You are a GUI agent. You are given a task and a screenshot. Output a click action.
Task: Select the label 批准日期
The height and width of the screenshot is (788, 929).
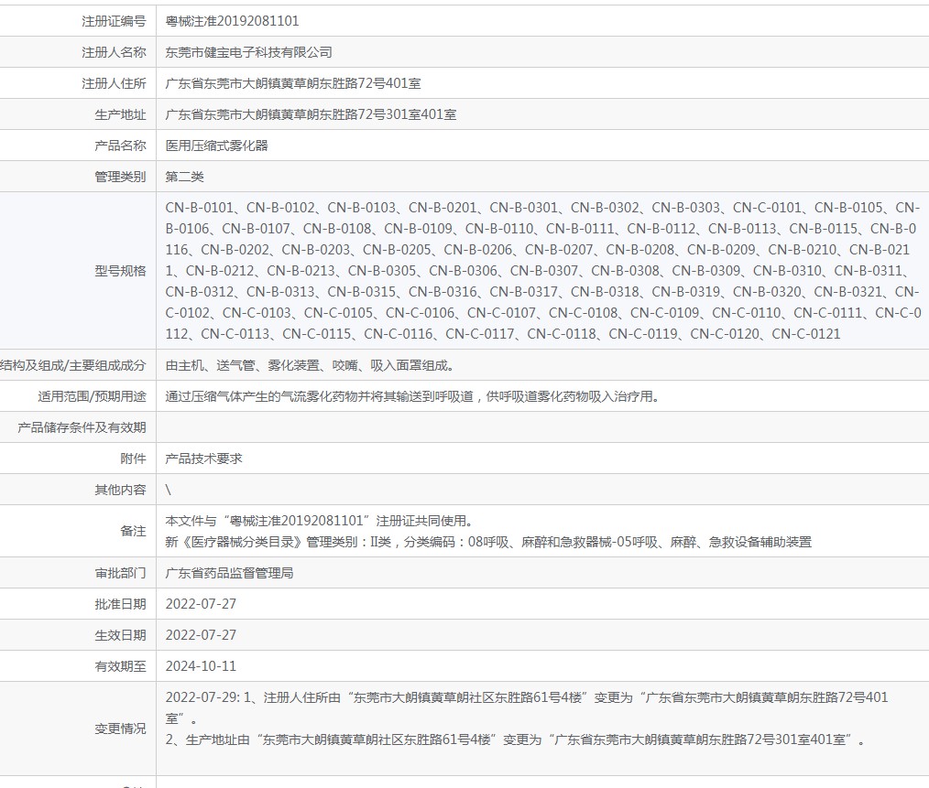coord(120,604)
